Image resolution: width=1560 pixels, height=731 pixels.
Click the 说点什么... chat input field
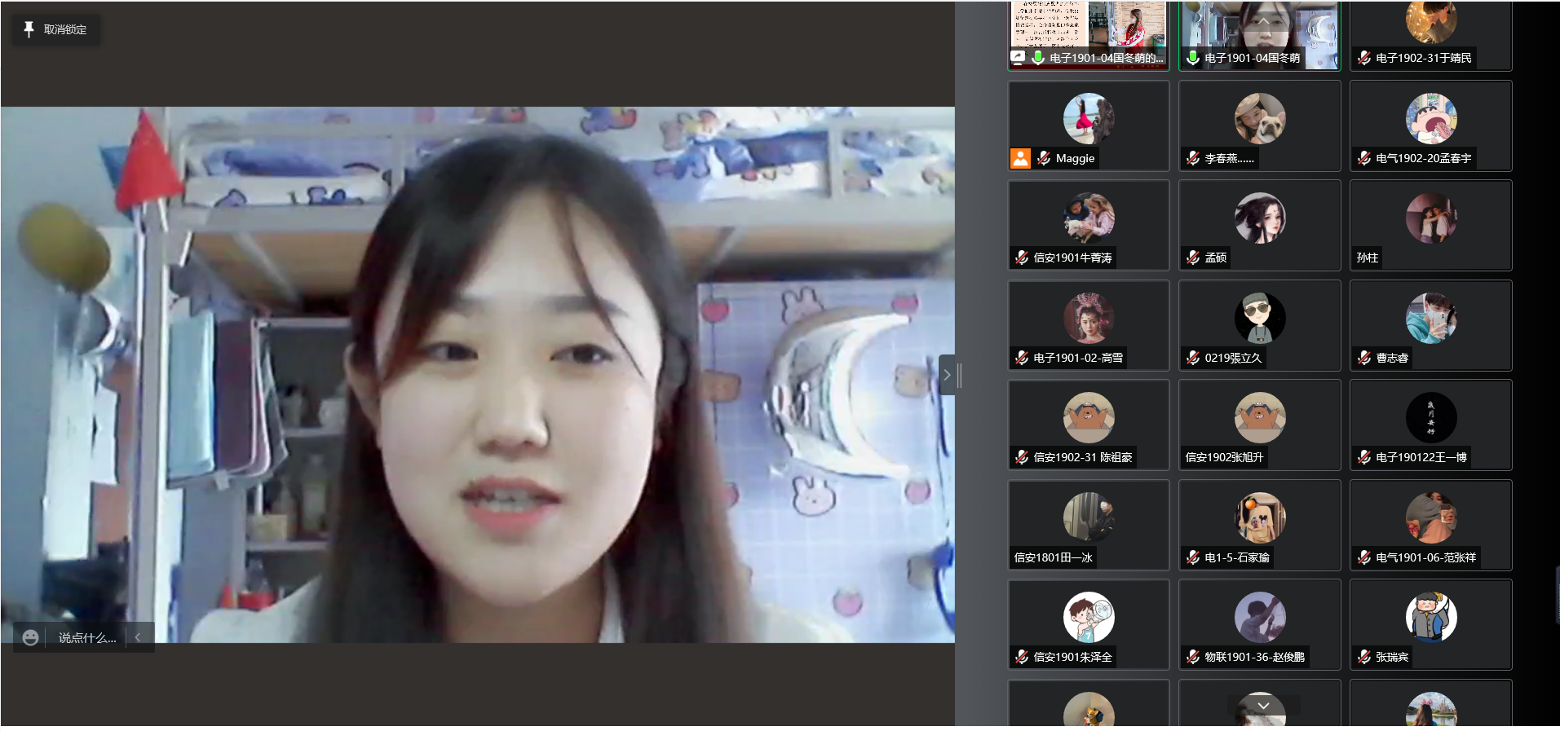tap(87, 637)
